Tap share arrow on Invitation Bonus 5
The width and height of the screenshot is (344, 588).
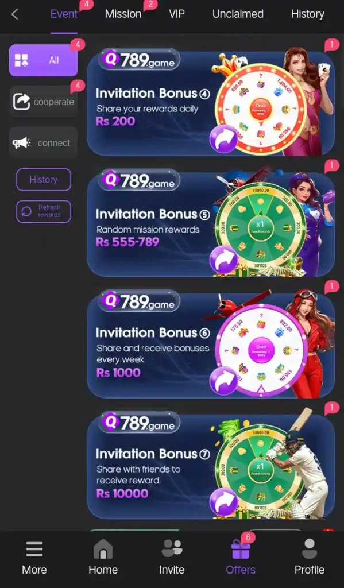(223, 260)
